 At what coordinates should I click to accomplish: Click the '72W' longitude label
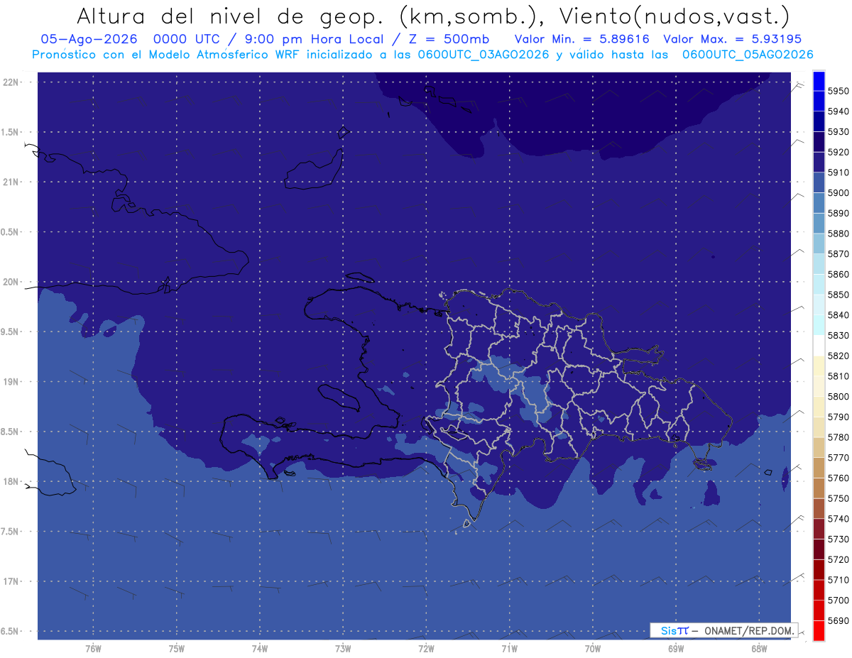point(426,648)
